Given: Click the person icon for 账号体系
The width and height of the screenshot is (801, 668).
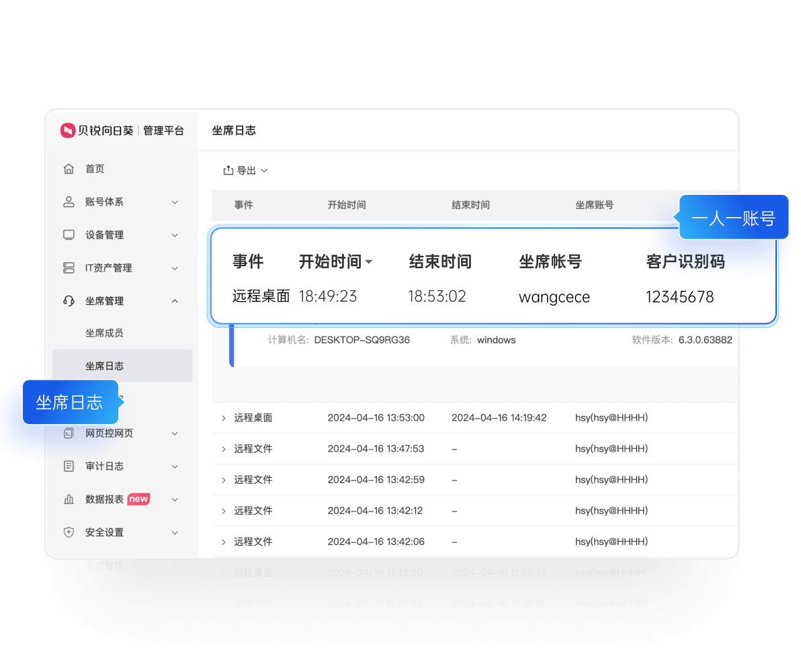Looking at the screenshot, I should click(x=69, y=202).
